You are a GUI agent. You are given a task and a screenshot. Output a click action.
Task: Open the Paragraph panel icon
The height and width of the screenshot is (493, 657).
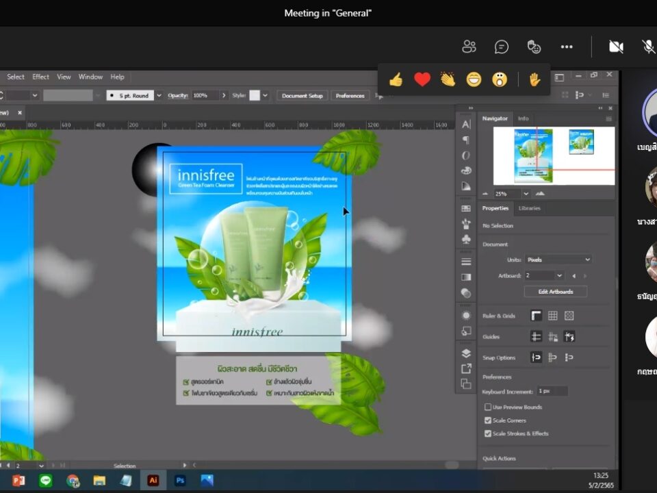(x=466, y=140)
